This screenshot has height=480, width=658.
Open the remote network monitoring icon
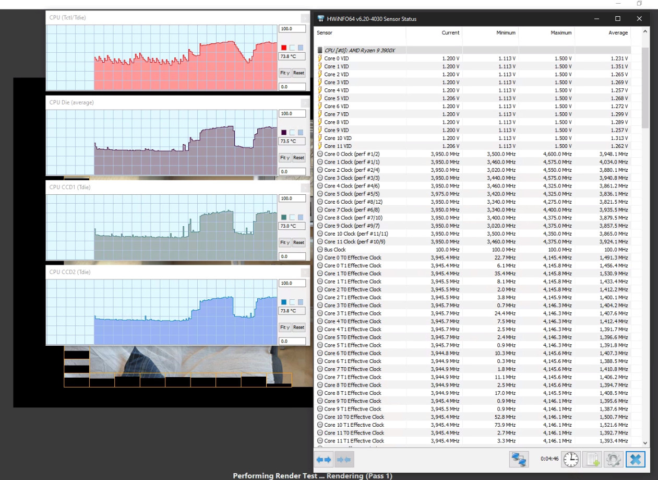tap(519, 460)
